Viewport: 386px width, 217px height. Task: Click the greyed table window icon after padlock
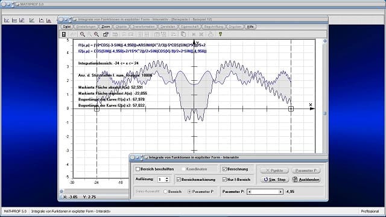115,35
